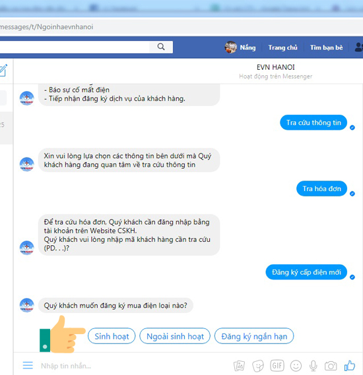Click EVN avatar beside 'Xin vui lòng' message
This screenshot has height=375, width=363.
pos(27,164)
